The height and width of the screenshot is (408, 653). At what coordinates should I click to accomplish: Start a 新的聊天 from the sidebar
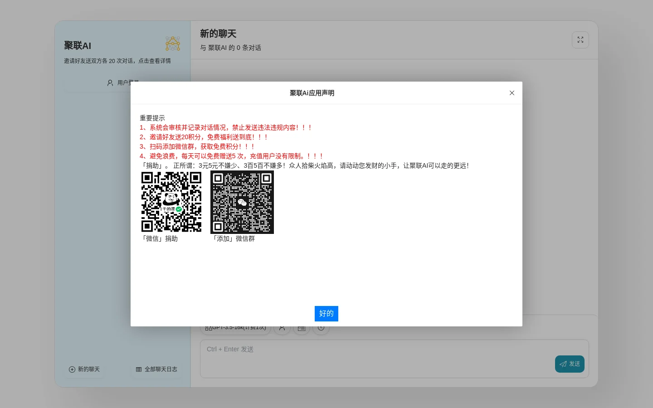coord(85,369)
